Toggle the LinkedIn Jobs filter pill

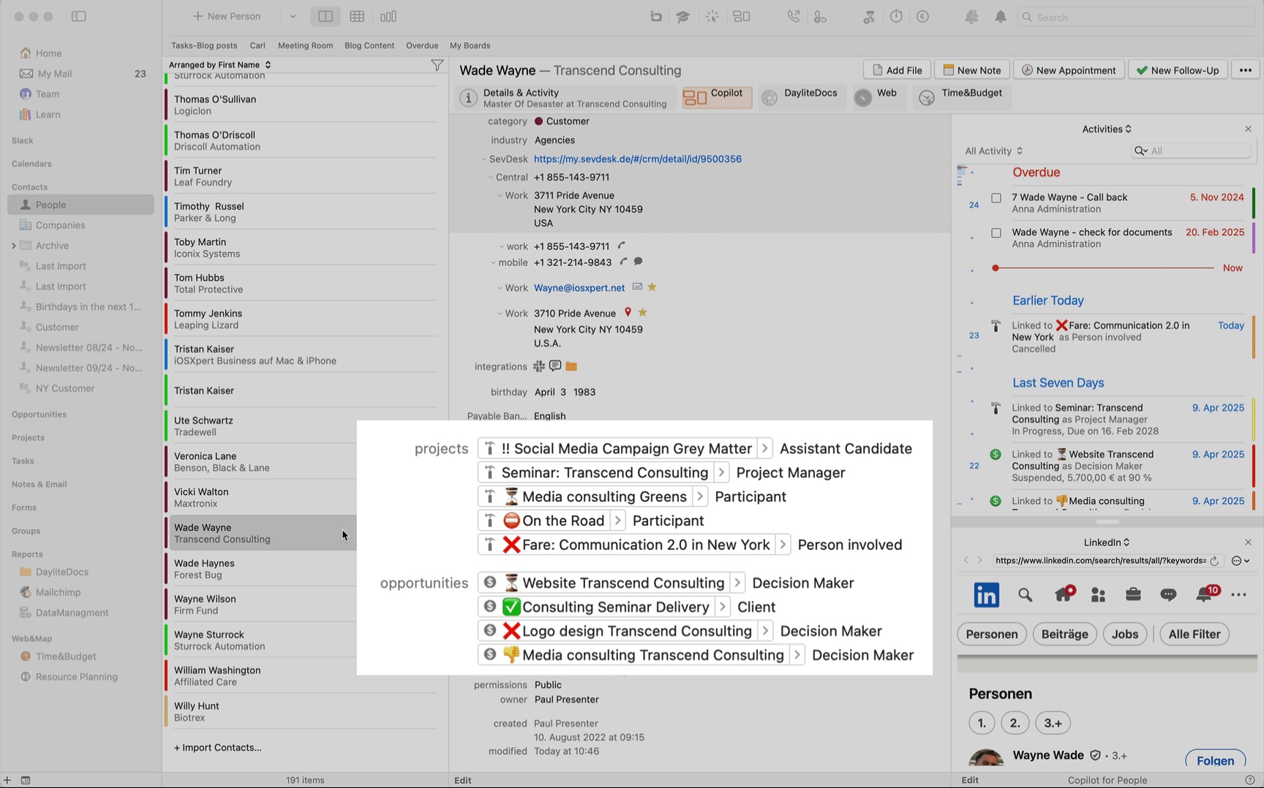1125,634
